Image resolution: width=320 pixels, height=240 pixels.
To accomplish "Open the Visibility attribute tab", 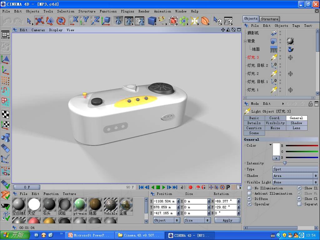I will pyautogui.click(x=275, y=123).
